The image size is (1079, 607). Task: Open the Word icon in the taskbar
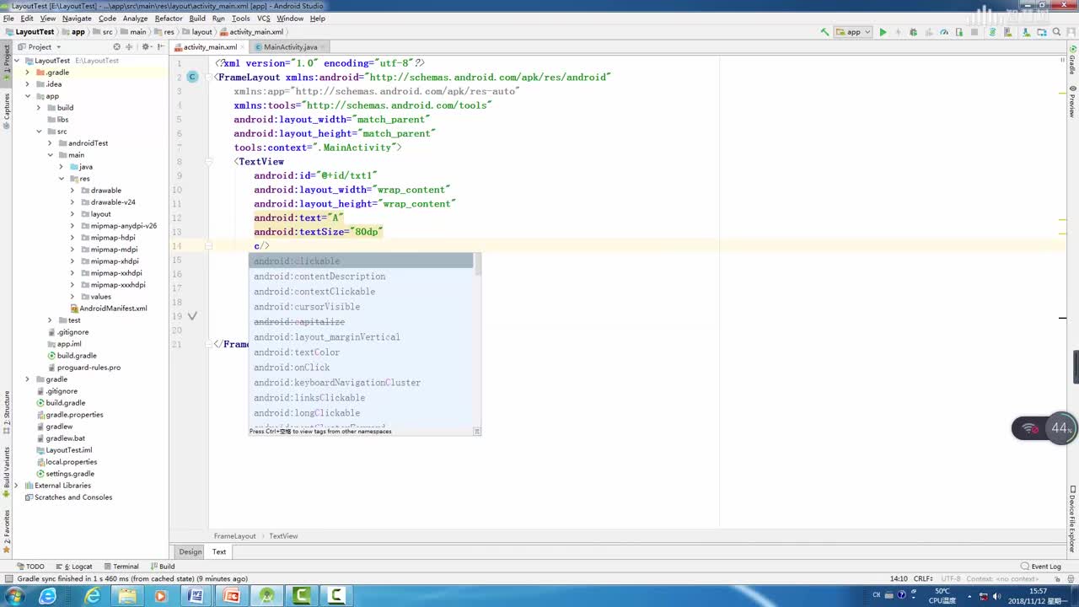click(196, 596)
